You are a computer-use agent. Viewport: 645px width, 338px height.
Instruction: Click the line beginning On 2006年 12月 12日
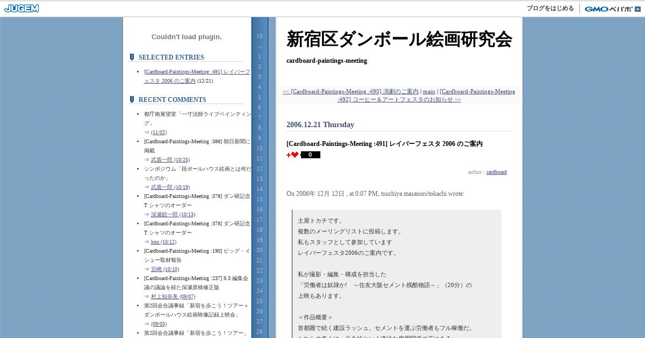click(375, 194)
